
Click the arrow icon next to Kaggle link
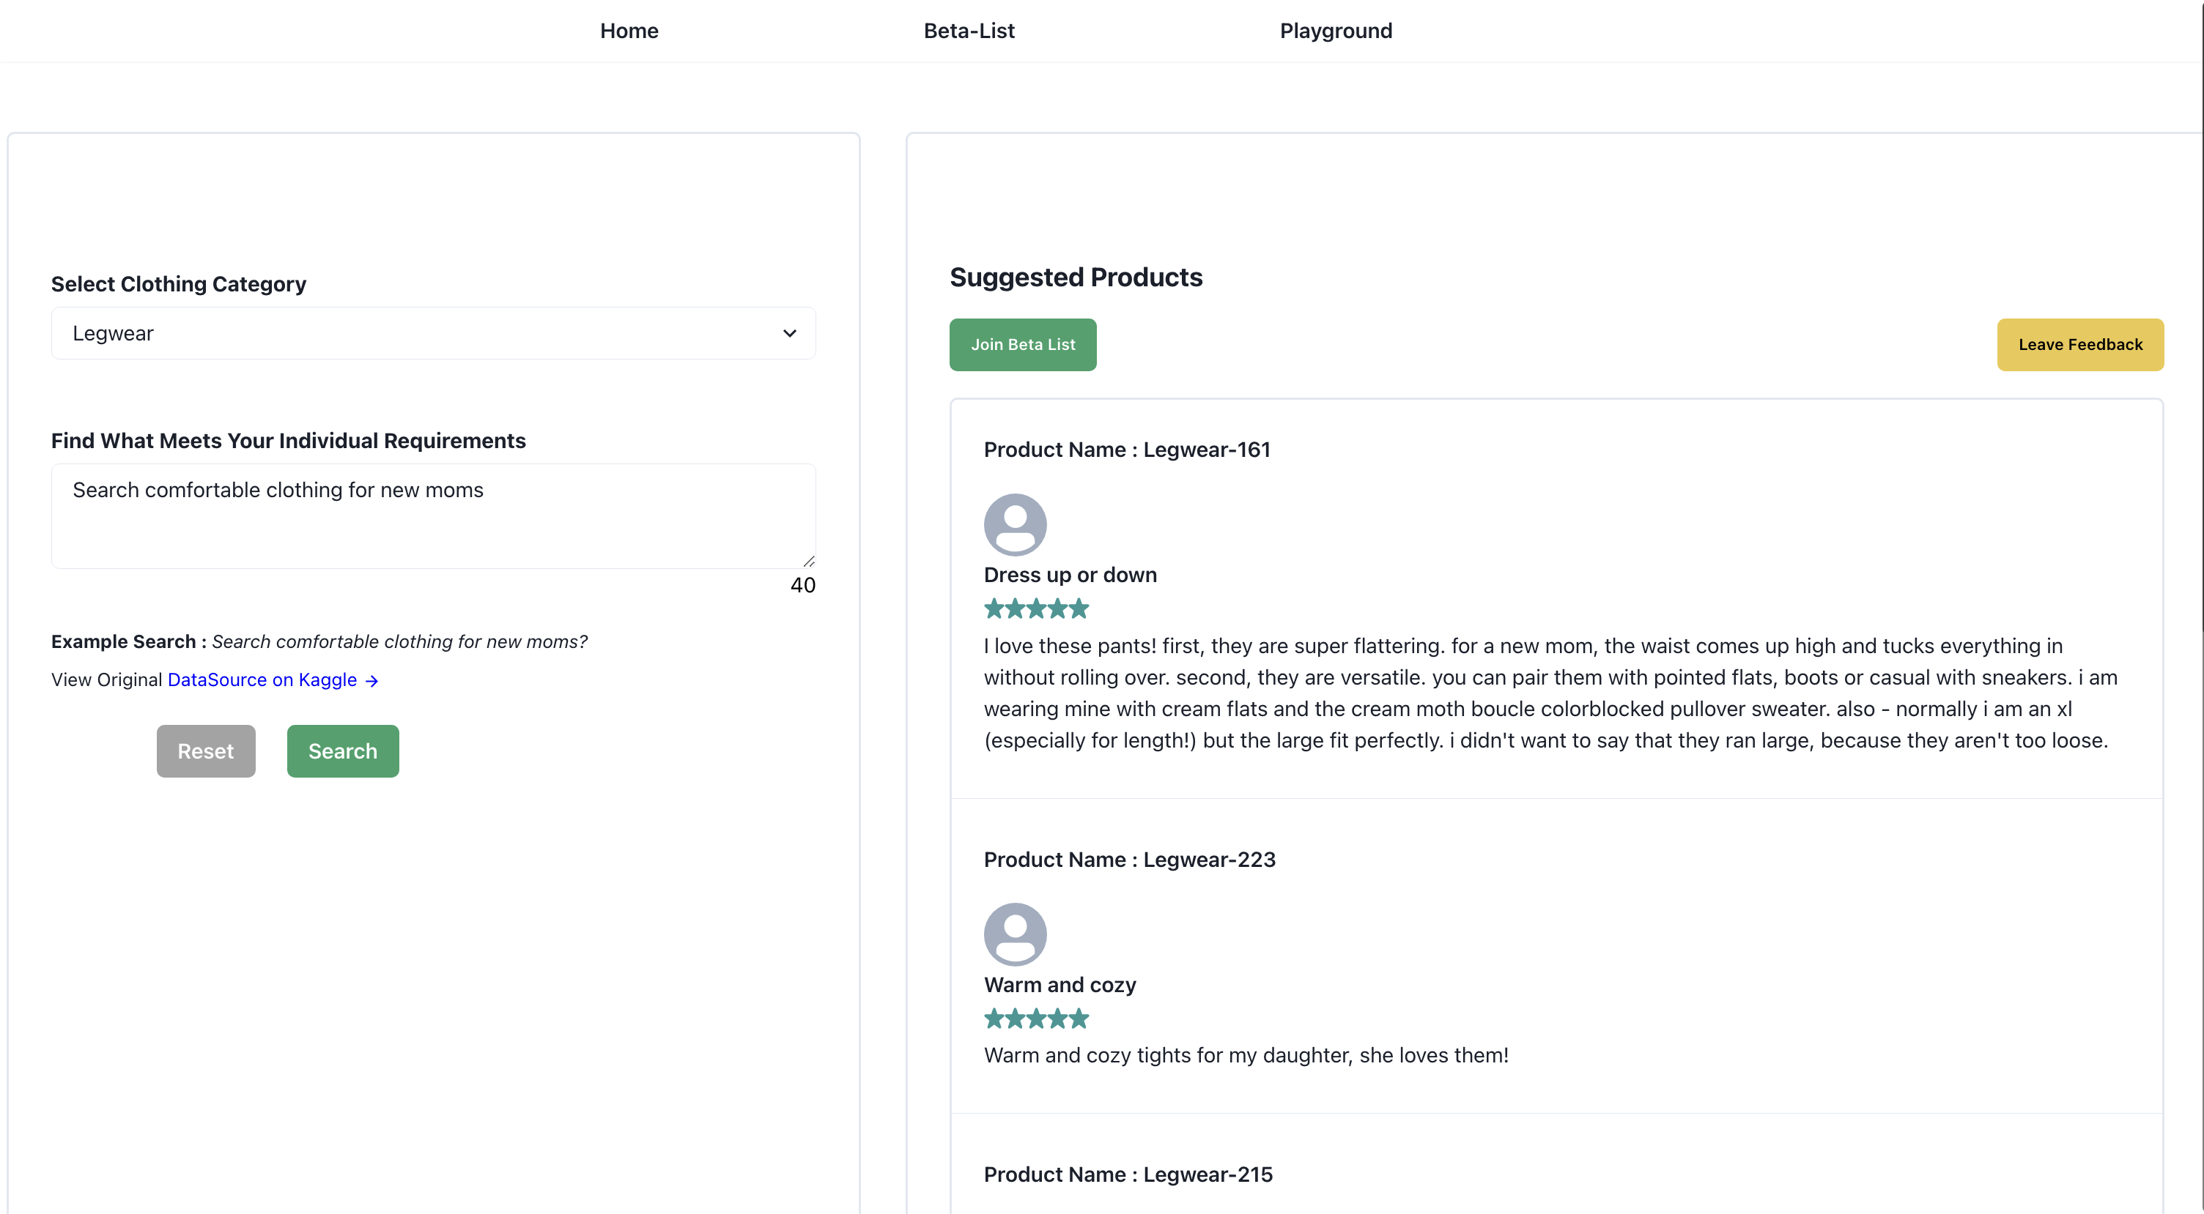(371, 680)
